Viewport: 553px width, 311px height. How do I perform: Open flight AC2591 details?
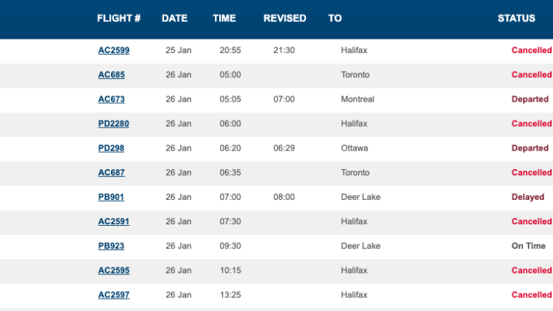click(113, 221)
